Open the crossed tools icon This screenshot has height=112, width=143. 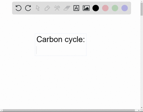click(57, 8)
